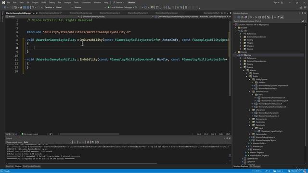The width and height of the screenshot is (308, 173).
Task: Click the Search Solution Explorer field
Action: coord(268,21)
